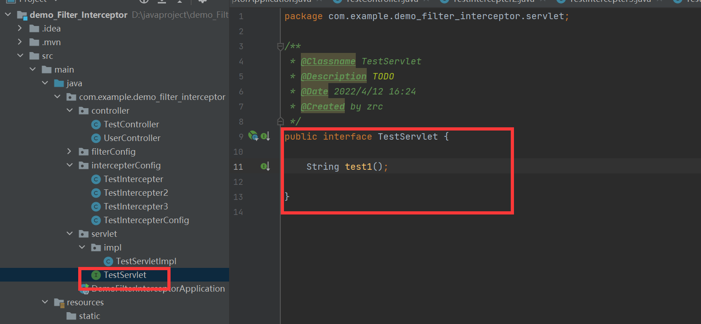The image size is (701, 324).
Task: Click the UserController class icon
Action: 96,138
